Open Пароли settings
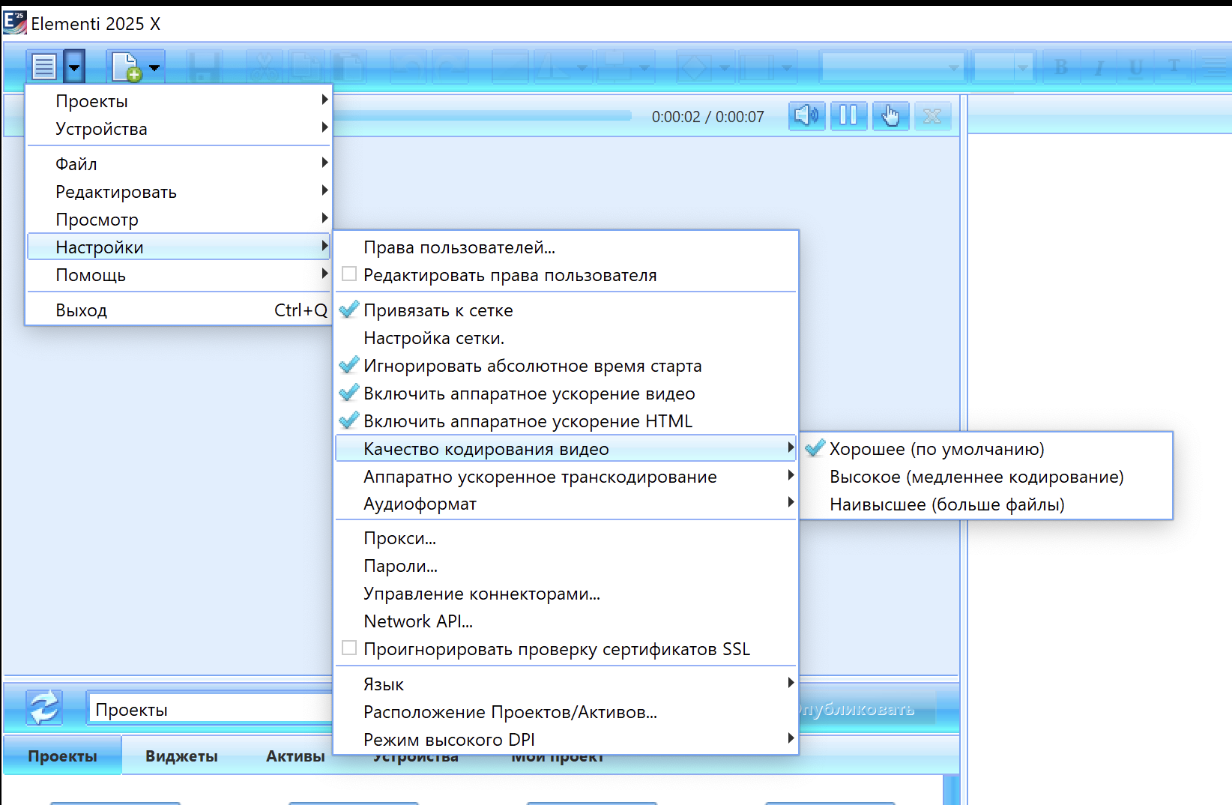 [x=566, y=566]
